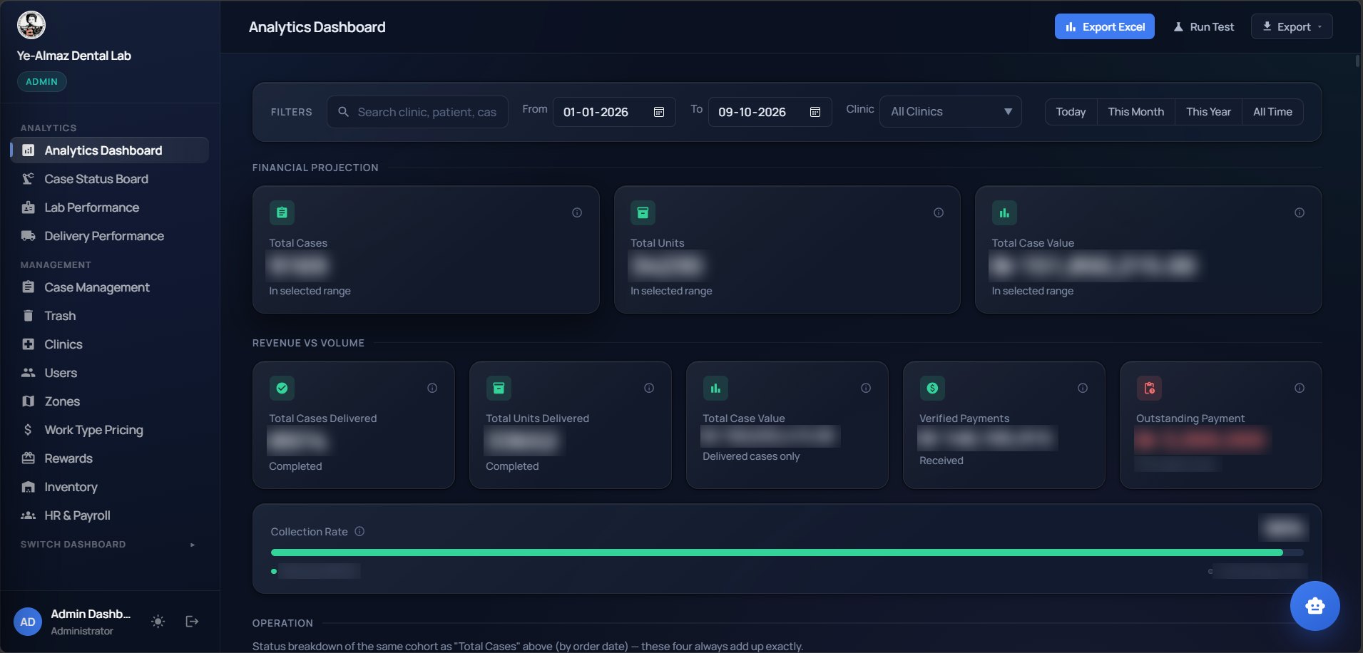1363x653 pixels.
Task: Click the Inventory warehouse icon
Action: point(28,487)
